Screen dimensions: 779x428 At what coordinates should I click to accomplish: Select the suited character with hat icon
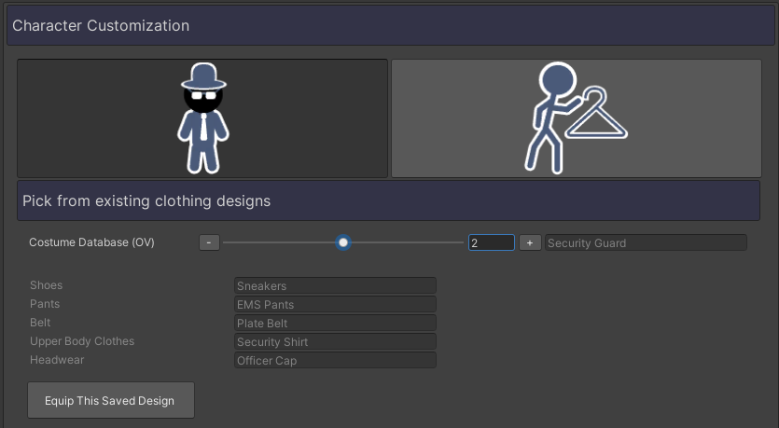(202, 118)
